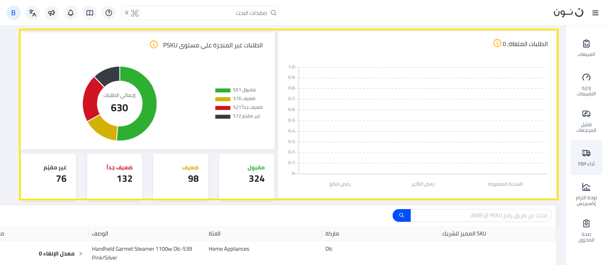Click the green segment of the donut chart
Screen dimensions: 607x265
149,105
